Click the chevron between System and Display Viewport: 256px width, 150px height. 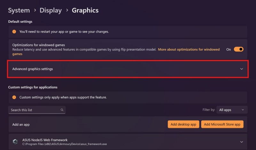(35, 10)
